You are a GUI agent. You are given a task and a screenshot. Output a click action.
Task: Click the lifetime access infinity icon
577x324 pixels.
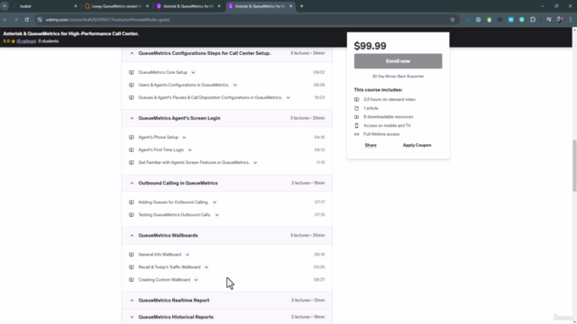(x=357, y=134)
